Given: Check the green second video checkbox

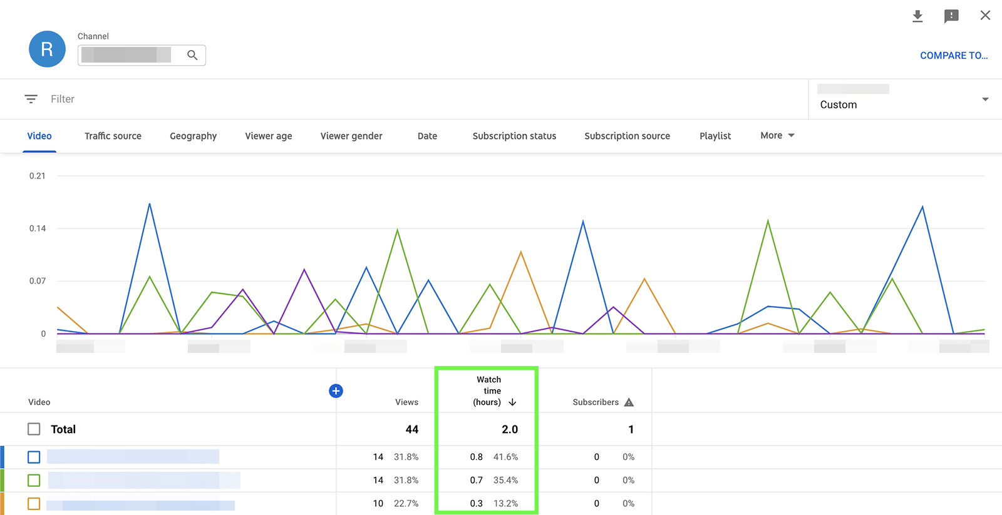Looking at the screenshot, I should point(34,481).
